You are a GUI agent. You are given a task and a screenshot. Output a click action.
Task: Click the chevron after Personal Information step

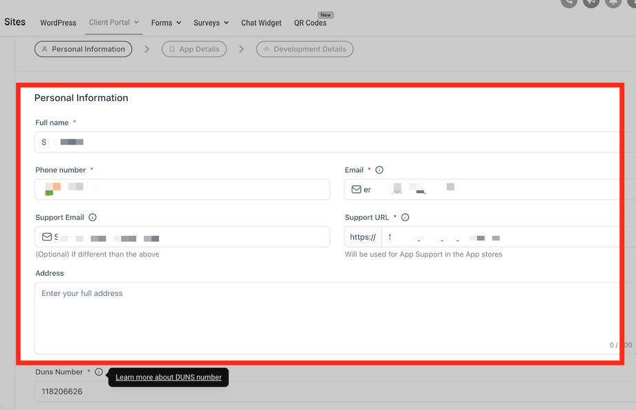147,49
